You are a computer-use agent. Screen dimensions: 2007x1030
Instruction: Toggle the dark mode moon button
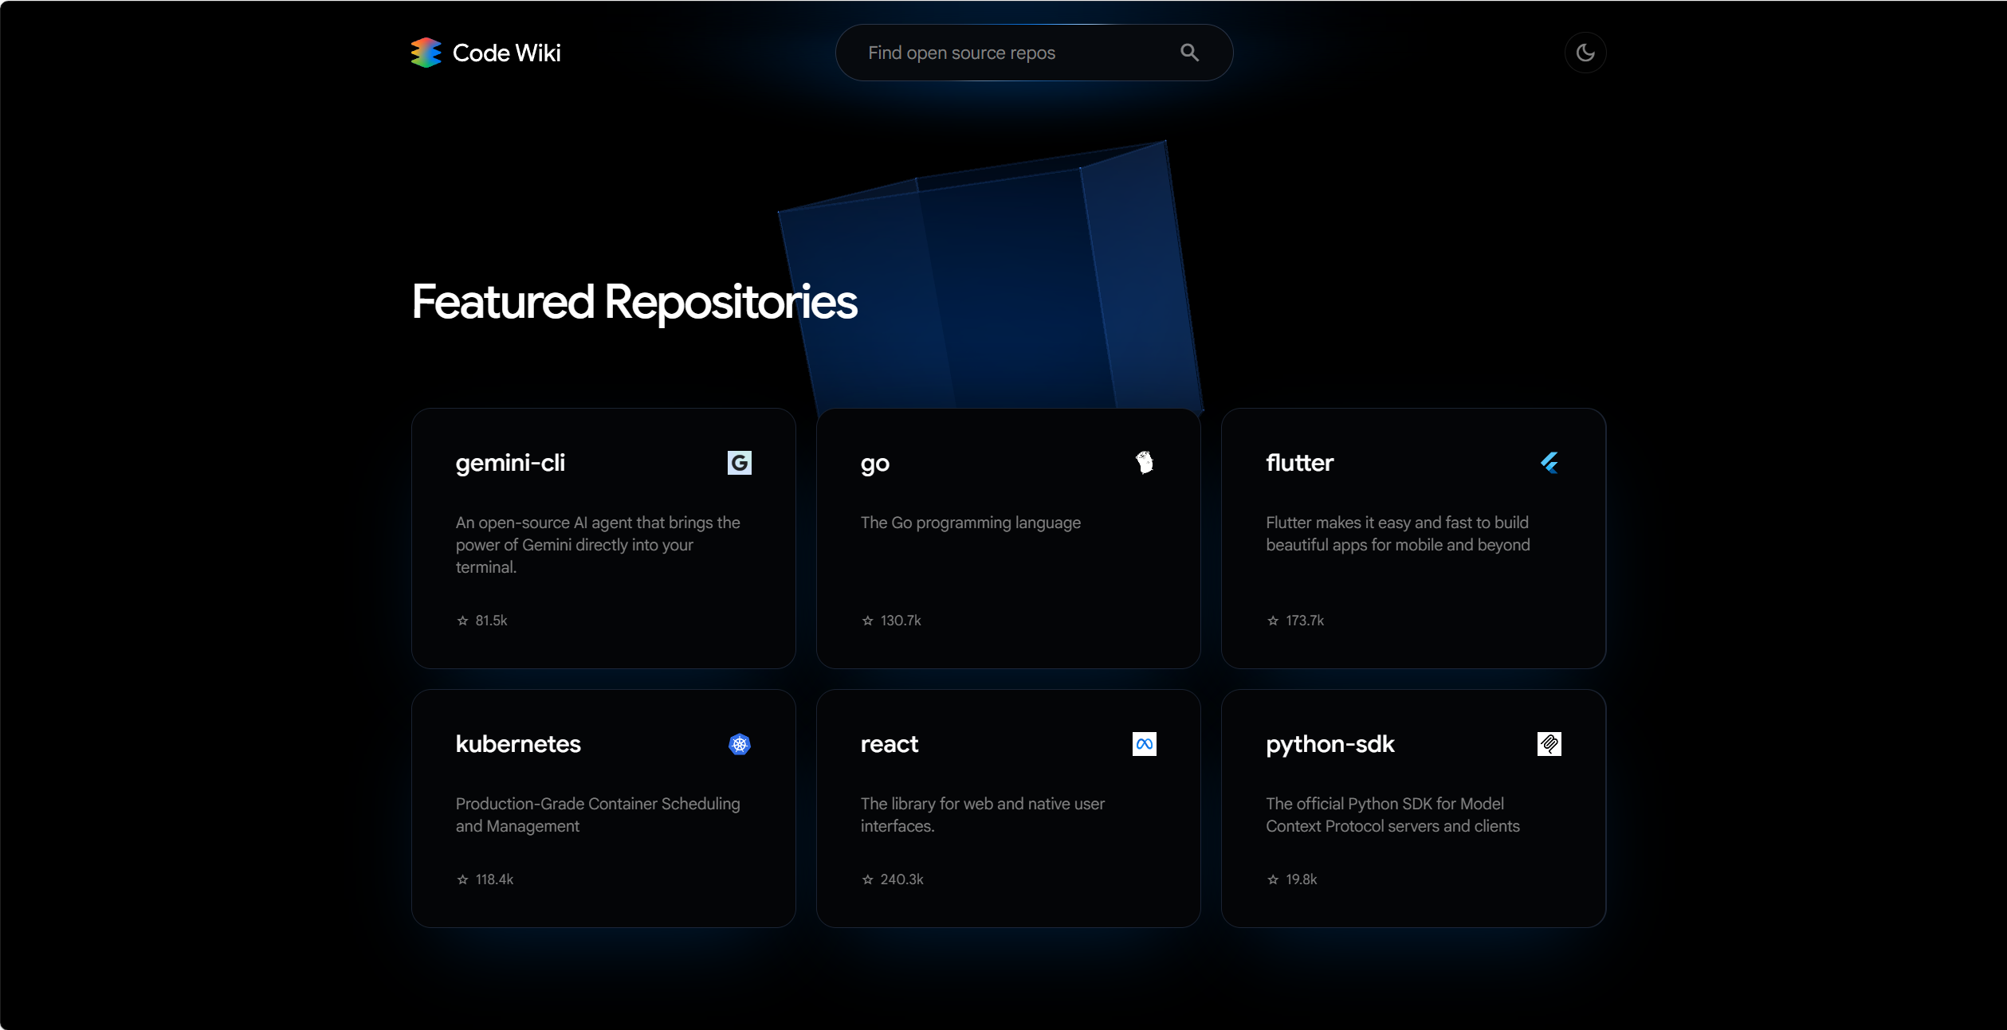pos(1585,53)
